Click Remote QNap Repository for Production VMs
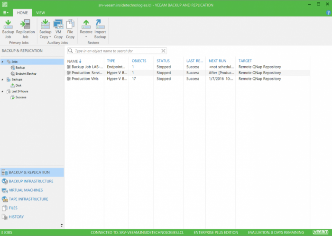Viewport: 332px width, 236px height. coord(260,79)
